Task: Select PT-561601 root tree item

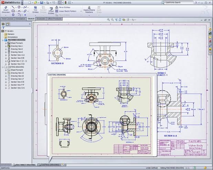Action: coord(8,31)
